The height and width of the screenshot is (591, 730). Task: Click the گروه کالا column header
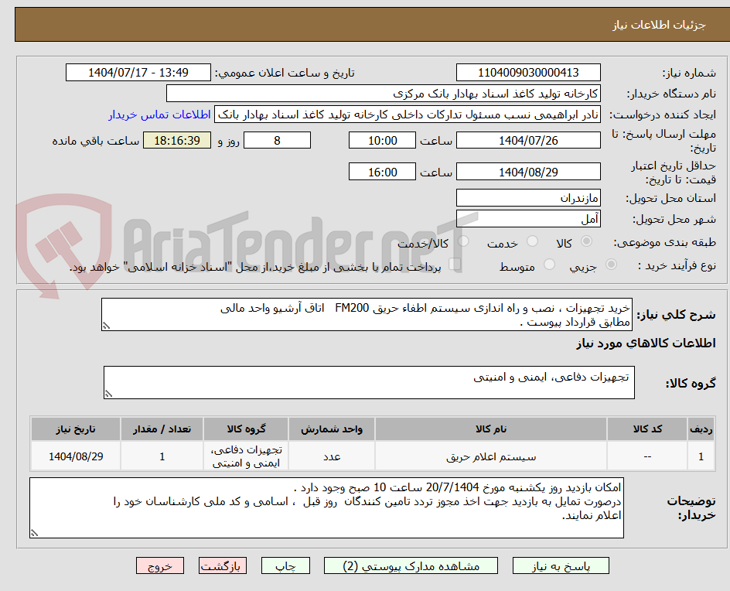pyautogui.click(x=246, y=429)
